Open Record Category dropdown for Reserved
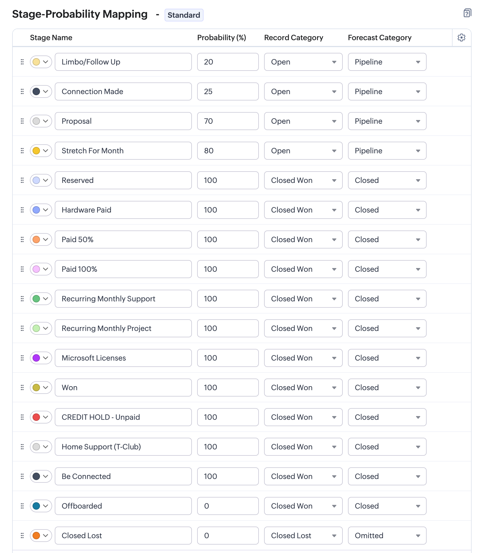The height and width of the screenshot is (553, 479). click(x=303, y=180)
